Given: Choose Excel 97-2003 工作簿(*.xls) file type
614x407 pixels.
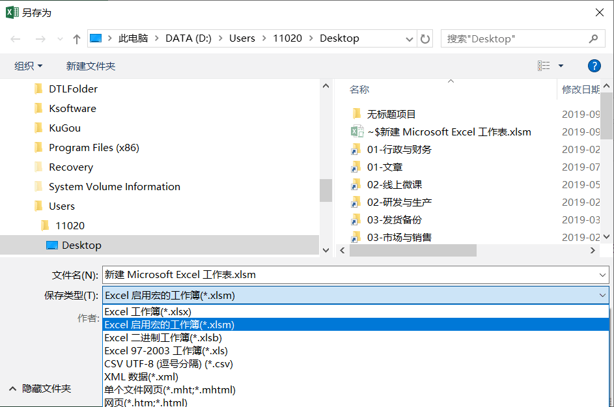Looking at the screenshot, I should click(x=356, y=350).
